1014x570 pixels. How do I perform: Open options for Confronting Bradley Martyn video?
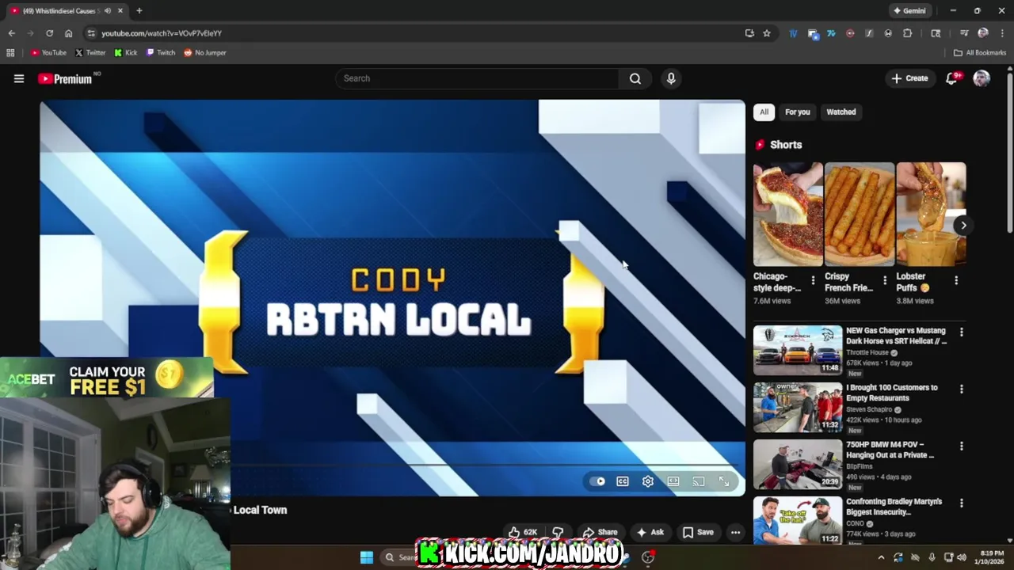coord(962,503)
